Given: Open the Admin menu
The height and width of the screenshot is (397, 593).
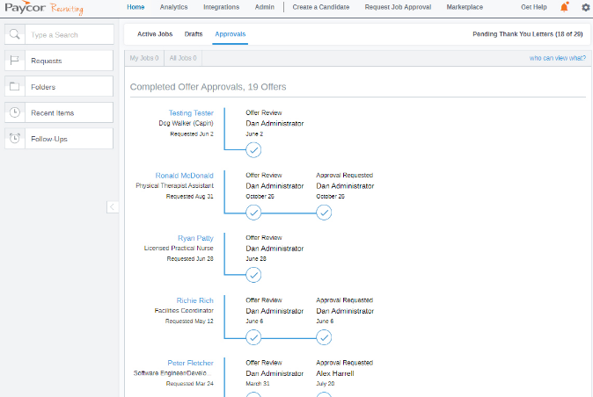Looking at the screenshot, I should point(264,7).
